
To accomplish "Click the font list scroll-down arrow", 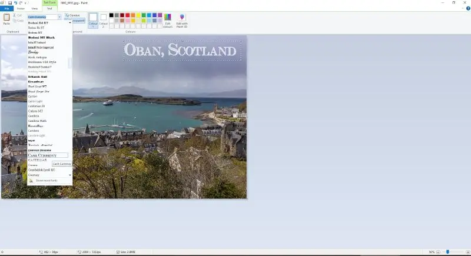I will pos(70,175).
